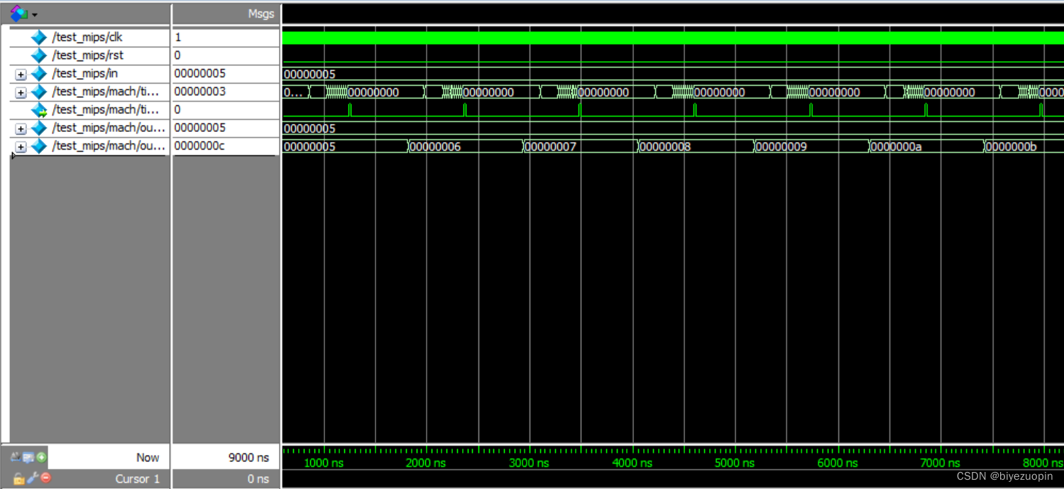The height and width of the screenshot is (489, 1064).
Task: Click the signal diamond icon for /test_mips/clk
Action: 39,37
